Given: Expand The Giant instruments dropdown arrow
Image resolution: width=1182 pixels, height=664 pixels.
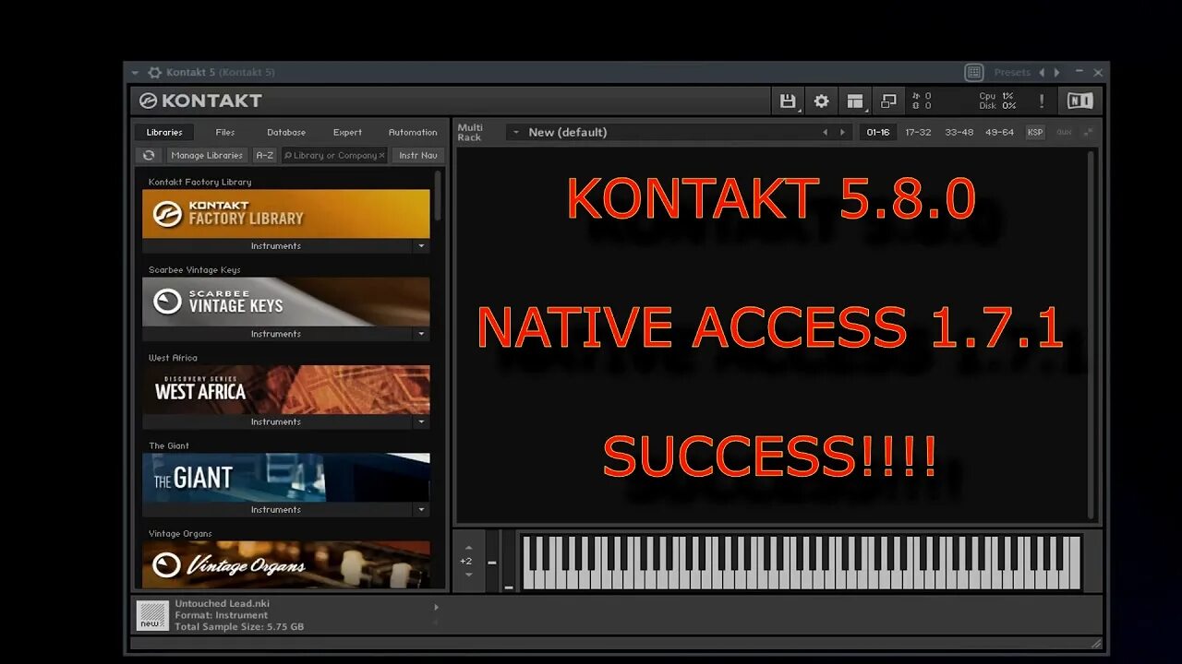Looking at the screenshot, I should click(x=421, y=509).
